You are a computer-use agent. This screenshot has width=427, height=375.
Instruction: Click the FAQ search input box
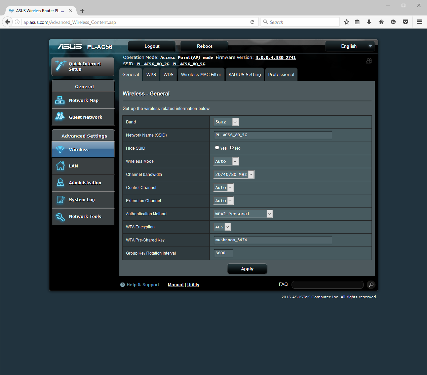(x=327, y=285)
